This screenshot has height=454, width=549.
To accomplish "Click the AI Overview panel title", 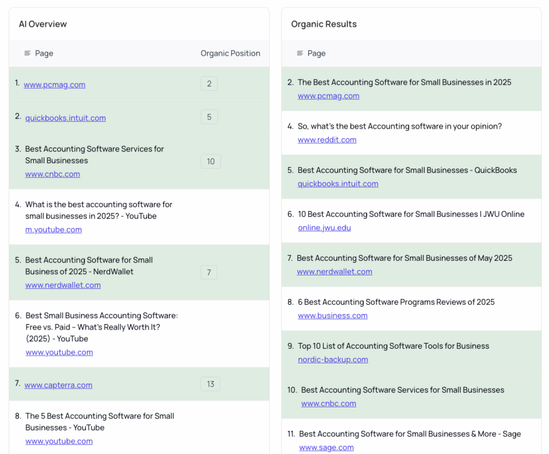I will tap(43, 24).
